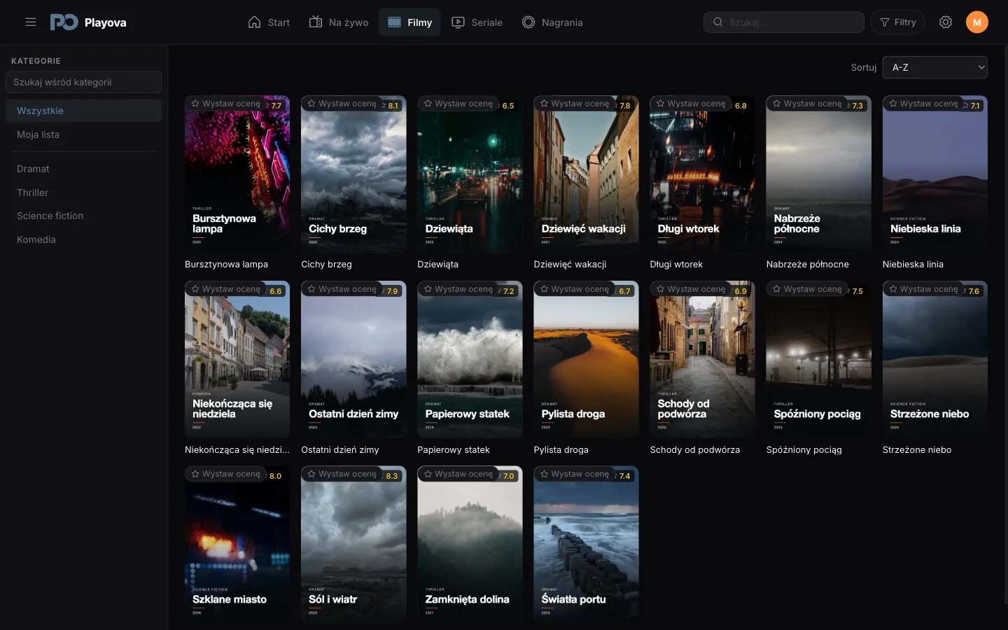Switch to the Seriale tab
The image size is (1008, 630).
[477, 22]
